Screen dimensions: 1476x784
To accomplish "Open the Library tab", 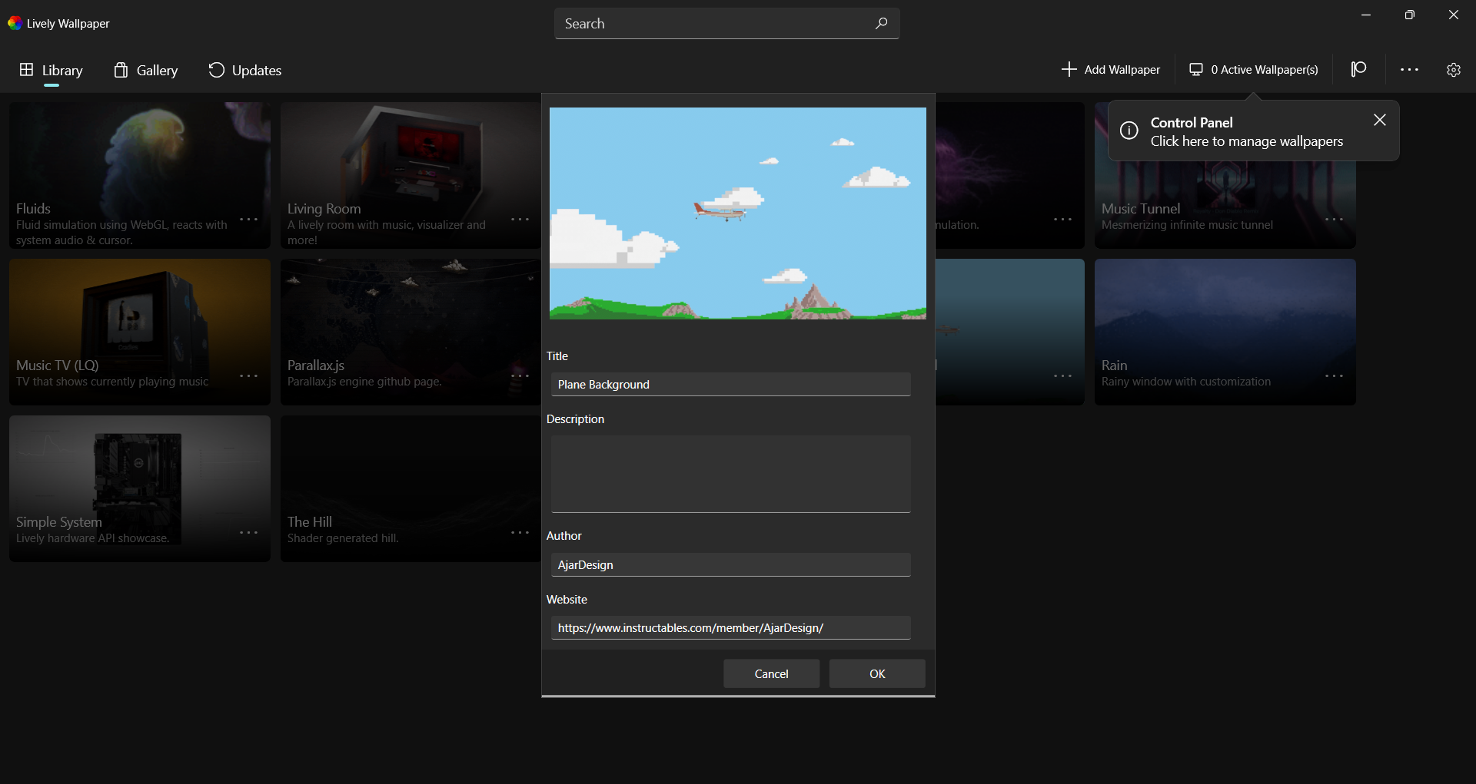I will pyautogui.click(x=51, y=70).
